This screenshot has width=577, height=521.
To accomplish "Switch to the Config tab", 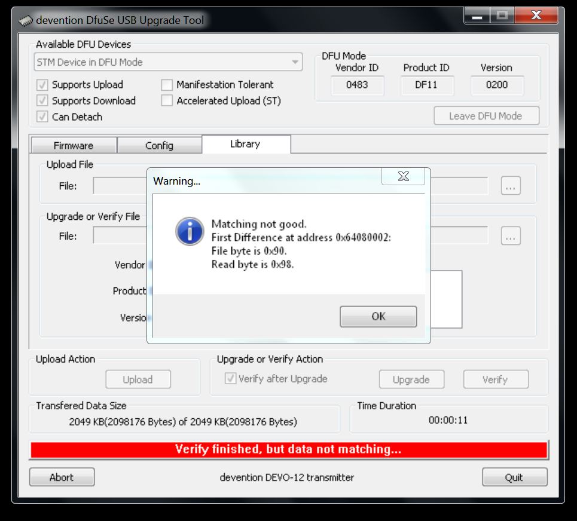I will [x=159, y=145].
